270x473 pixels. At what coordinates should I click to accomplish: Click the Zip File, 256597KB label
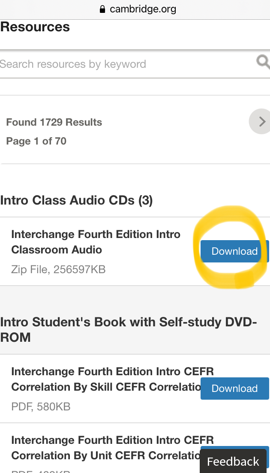pyautogui.click(x=58, y=269)
